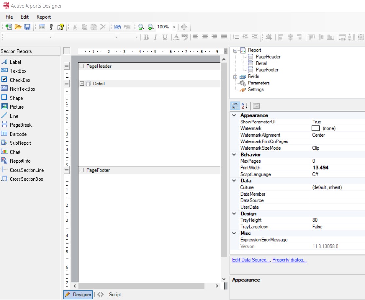Screen dimensions: 365x300
Task: Collapse the Detail section
Action: pos(82,84)
